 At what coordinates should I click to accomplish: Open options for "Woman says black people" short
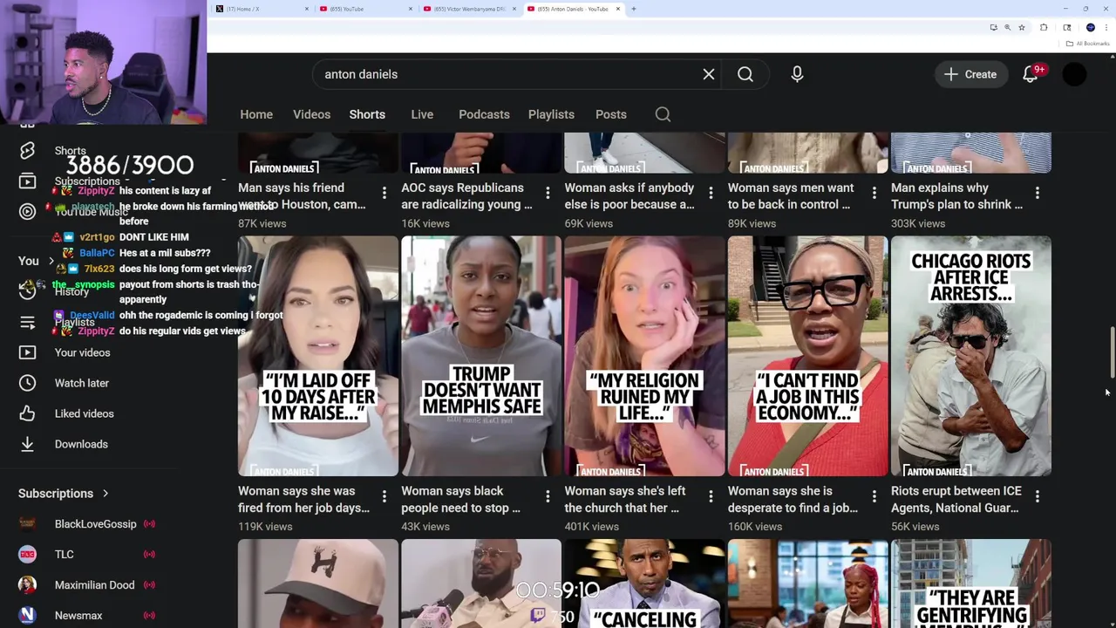(548, 496)
